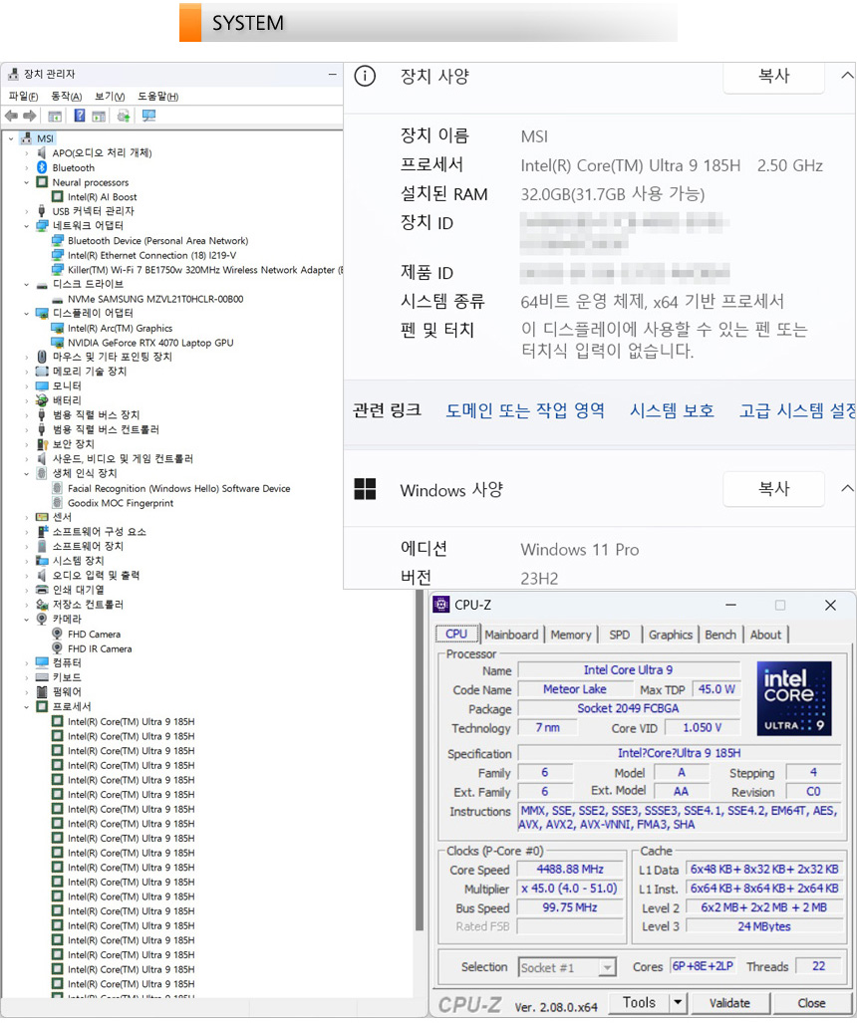Click the 보안 장치 category icon
The height and width of the screenshot is (1023, 857).
coord(43,444)
